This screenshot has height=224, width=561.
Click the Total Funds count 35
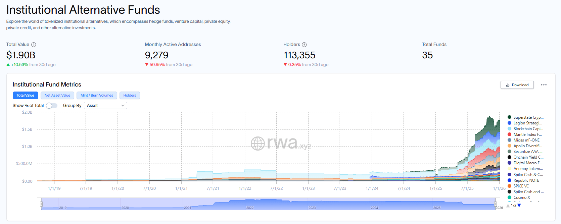[427, 55]
